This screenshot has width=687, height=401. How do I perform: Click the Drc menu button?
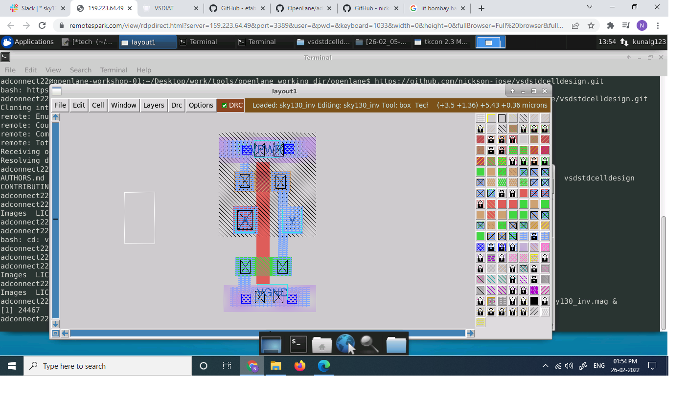[x=176, y=105]
